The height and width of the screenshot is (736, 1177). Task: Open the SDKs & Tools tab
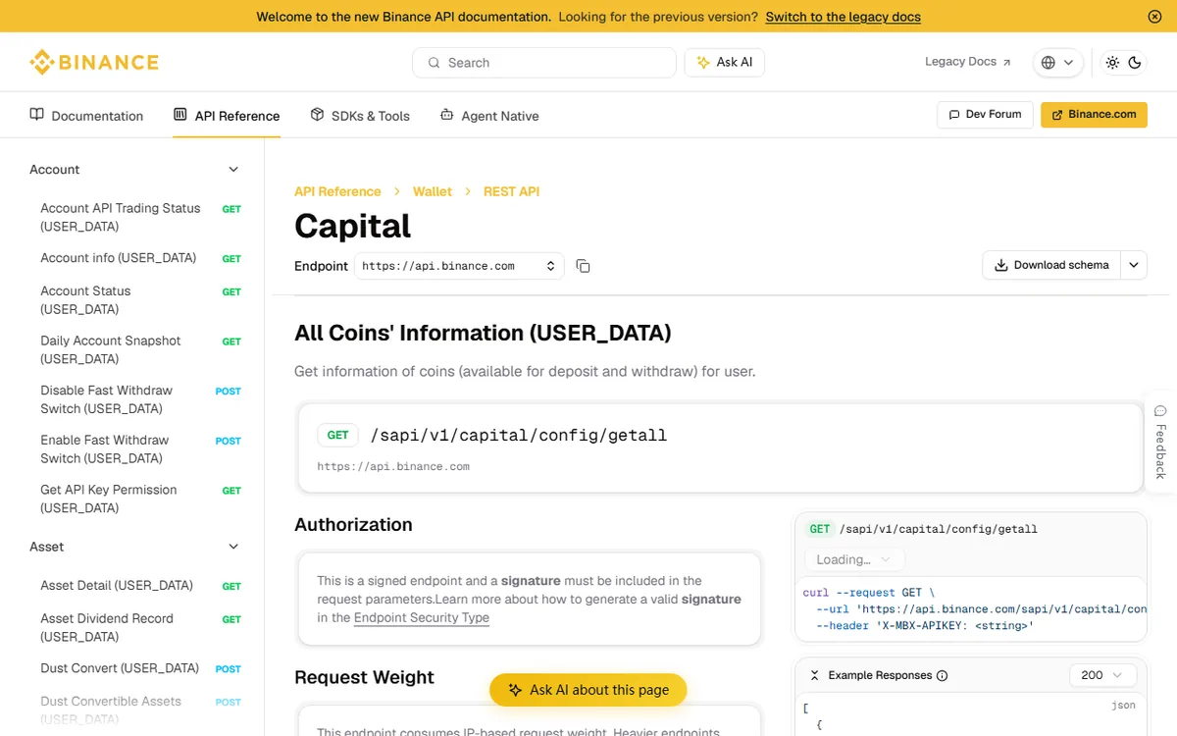(x=360, y=116)
